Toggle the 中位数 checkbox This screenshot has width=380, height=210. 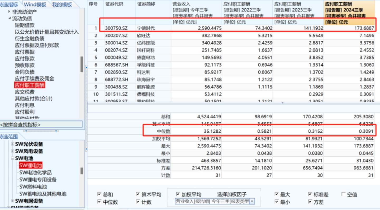99,202
